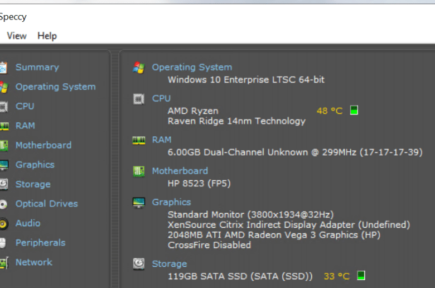Click the green storage temperature indicator
This screenshot has width=435, height=288.
(361, 276)
